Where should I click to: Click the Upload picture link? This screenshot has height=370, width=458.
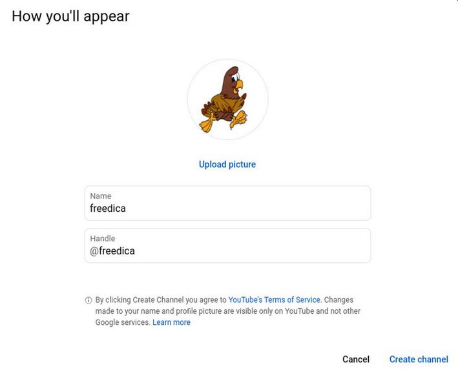tap(227, 165)
